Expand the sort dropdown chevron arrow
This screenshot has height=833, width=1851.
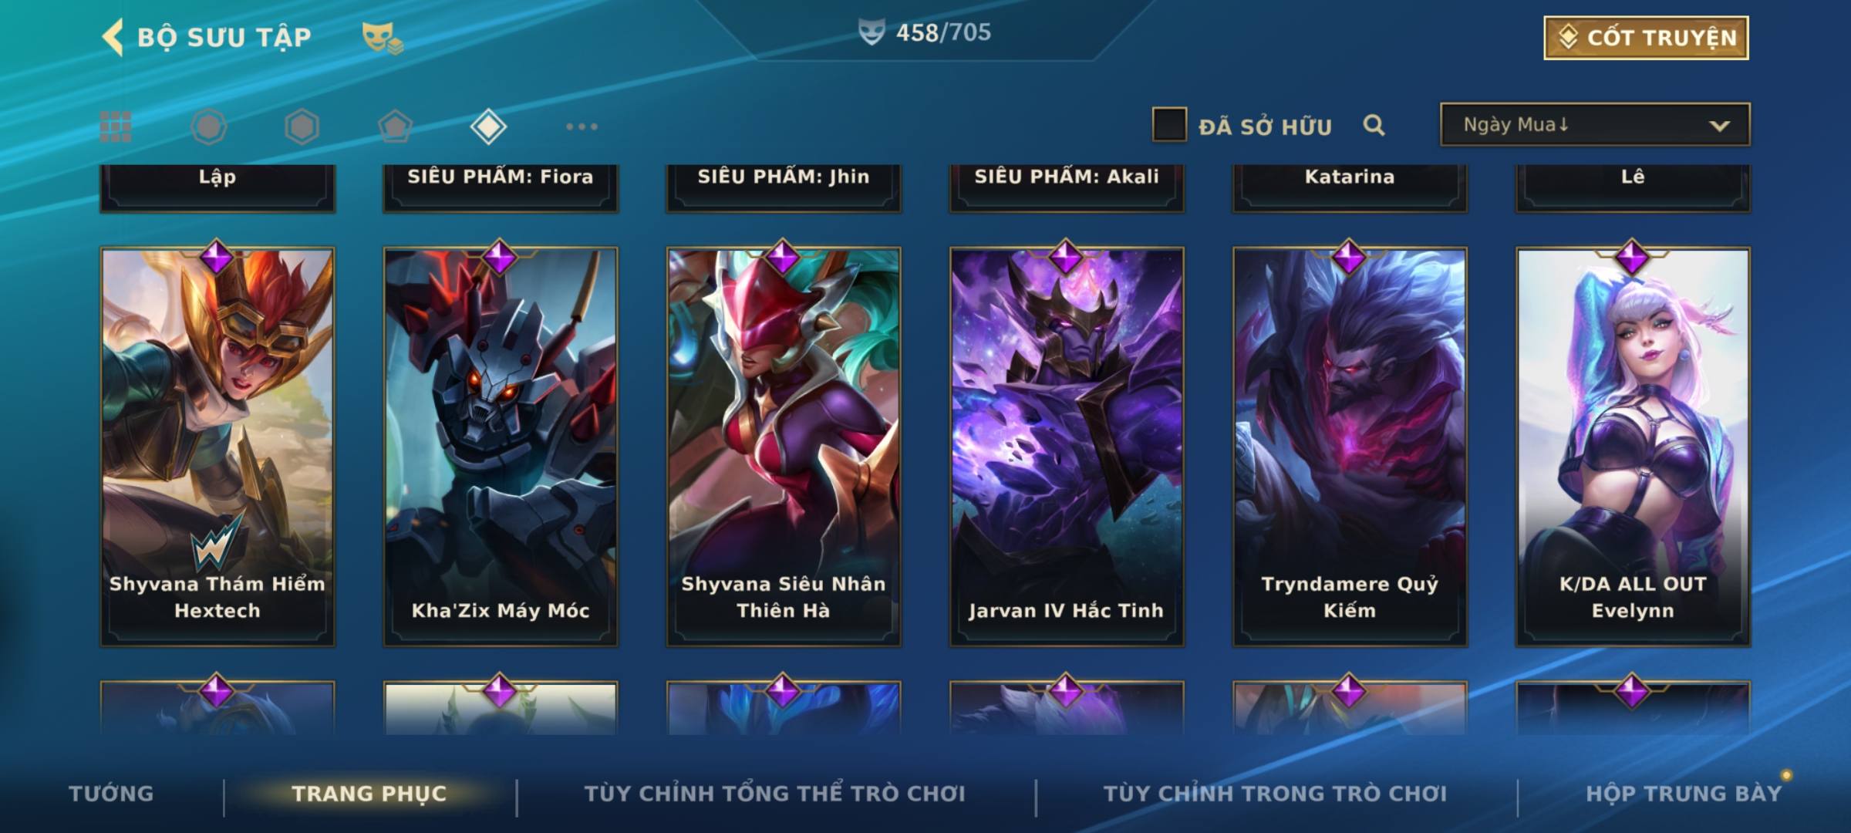click(x=1719, y=126)
